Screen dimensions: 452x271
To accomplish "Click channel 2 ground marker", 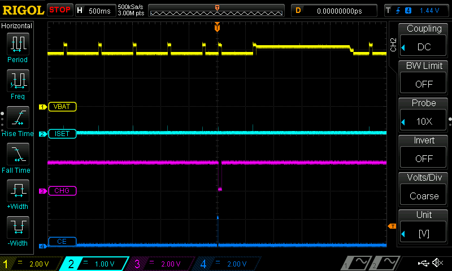I will (x=43, y=134).
